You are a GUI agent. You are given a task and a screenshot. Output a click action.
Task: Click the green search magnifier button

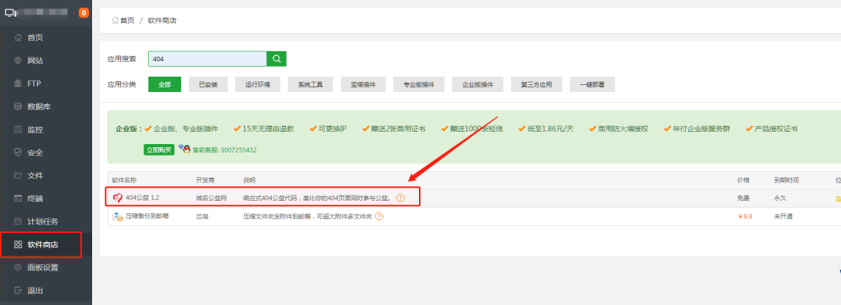coord(276,59)
